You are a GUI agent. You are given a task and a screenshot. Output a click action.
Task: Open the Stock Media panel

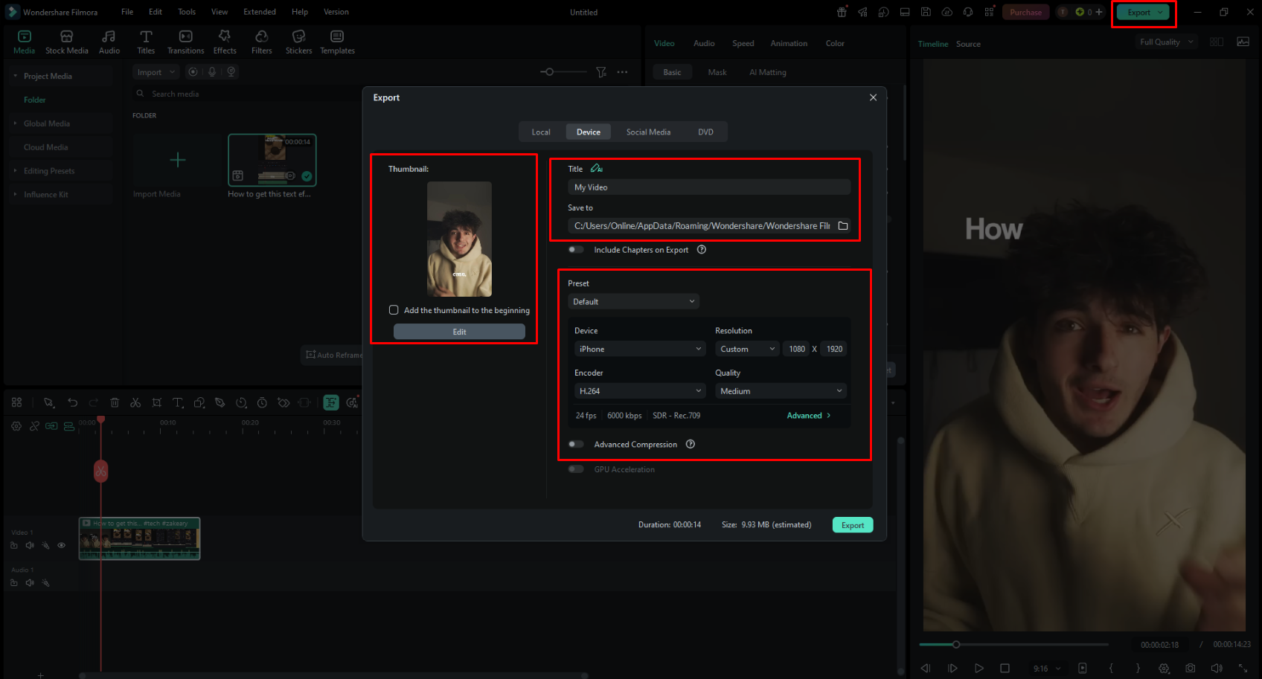[66, 42]
